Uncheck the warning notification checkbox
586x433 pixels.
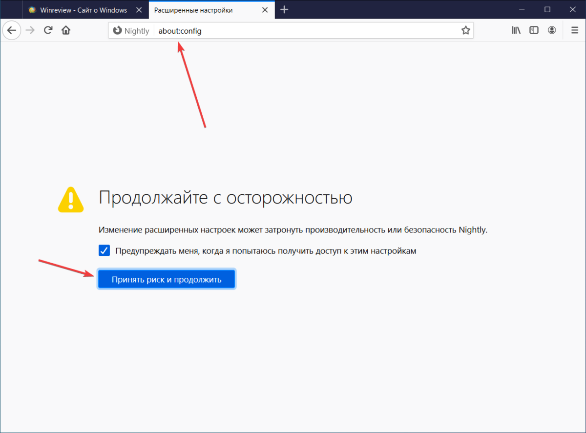point(104,250)
